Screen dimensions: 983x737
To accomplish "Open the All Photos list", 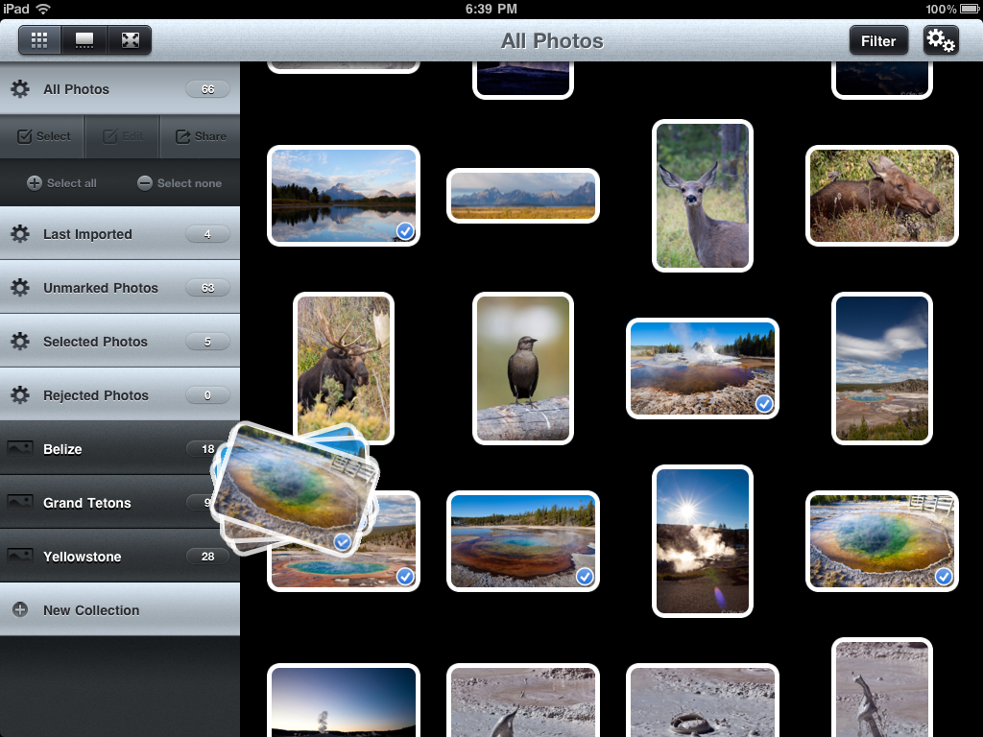I will [x=120, y=89].
